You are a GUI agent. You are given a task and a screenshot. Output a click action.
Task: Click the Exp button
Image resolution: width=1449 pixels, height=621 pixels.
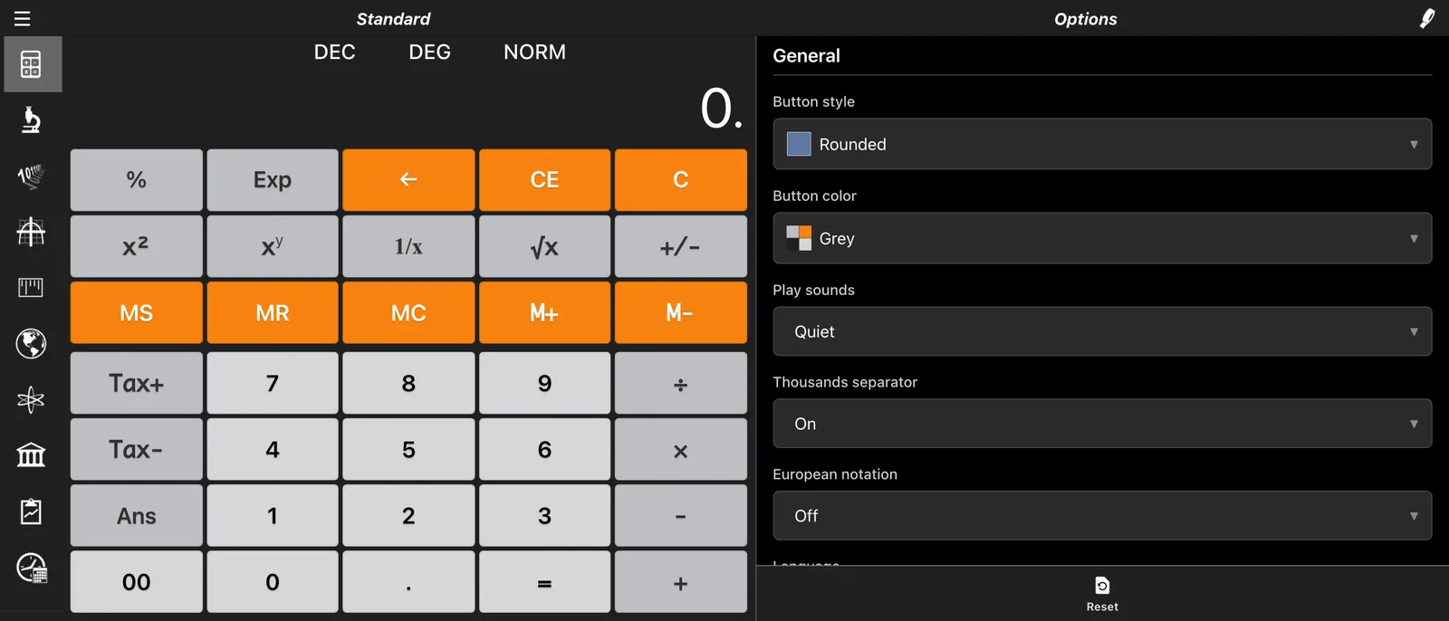(x=273, y=180)
